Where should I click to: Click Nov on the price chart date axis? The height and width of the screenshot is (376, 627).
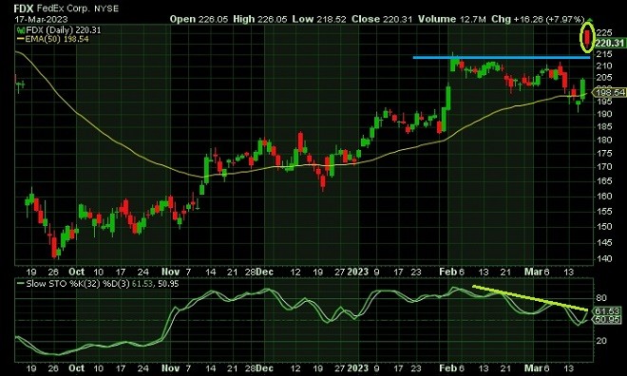(170, 273)
